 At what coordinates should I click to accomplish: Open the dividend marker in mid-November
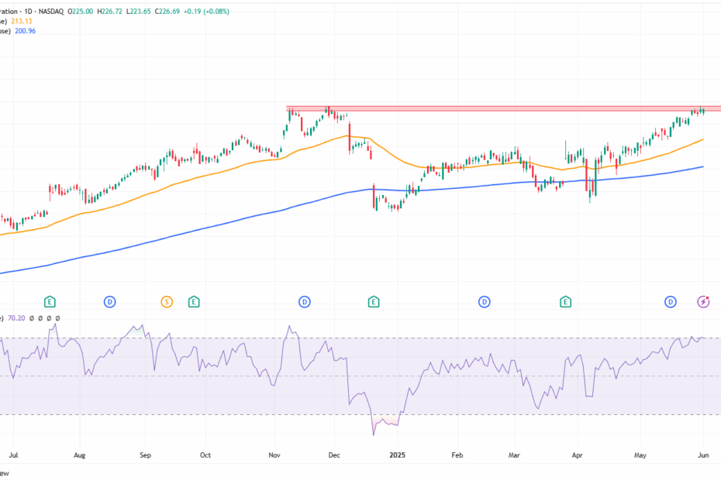tap(305, 301)
